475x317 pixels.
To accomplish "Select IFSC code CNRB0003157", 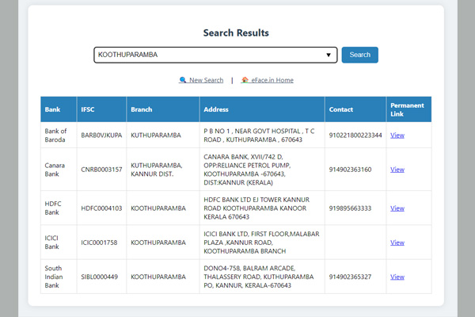I will click(101, 170).
